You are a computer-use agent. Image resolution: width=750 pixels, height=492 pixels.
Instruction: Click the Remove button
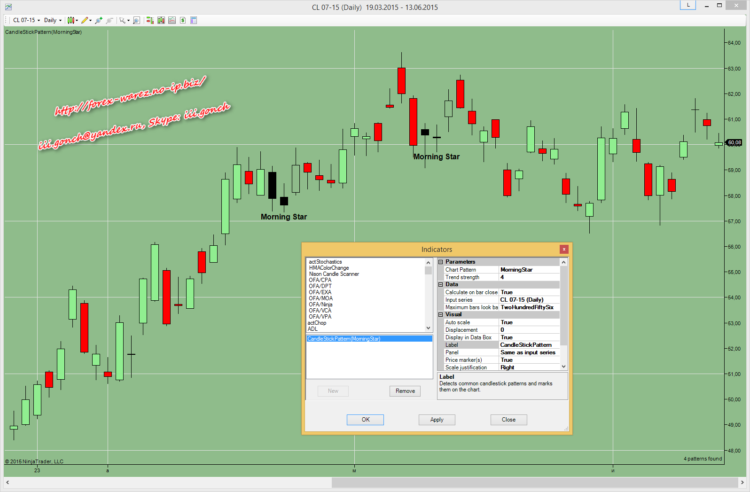pos(405,391)
